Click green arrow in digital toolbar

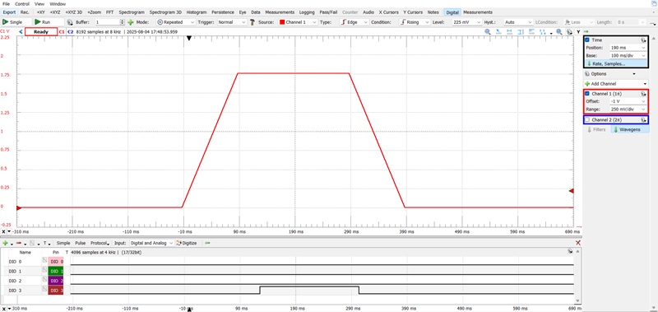pyautogui.click(x=207, y=243)
